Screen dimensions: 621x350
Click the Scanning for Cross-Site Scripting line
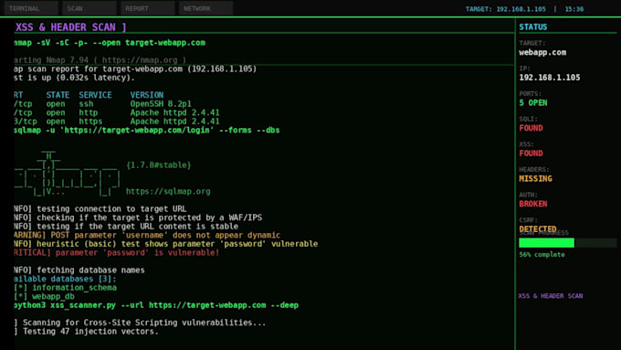(x=141, y=323)
